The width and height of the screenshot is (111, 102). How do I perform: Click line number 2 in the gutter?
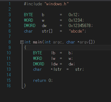tap(10, 9)
